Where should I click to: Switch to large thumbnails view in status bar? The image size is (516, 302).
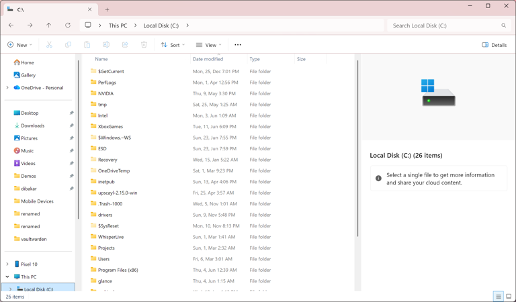pyautogui.click(x=509, y=297)
